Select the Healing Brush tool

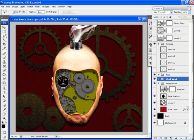(4, 54)
